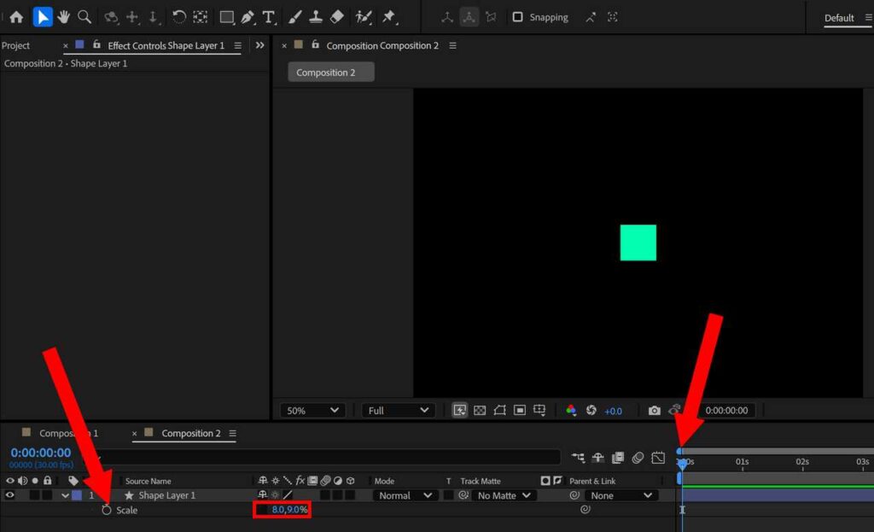Click the Reset Exposure aperture icon
This screenshot has width=874, height=532.
591,411
